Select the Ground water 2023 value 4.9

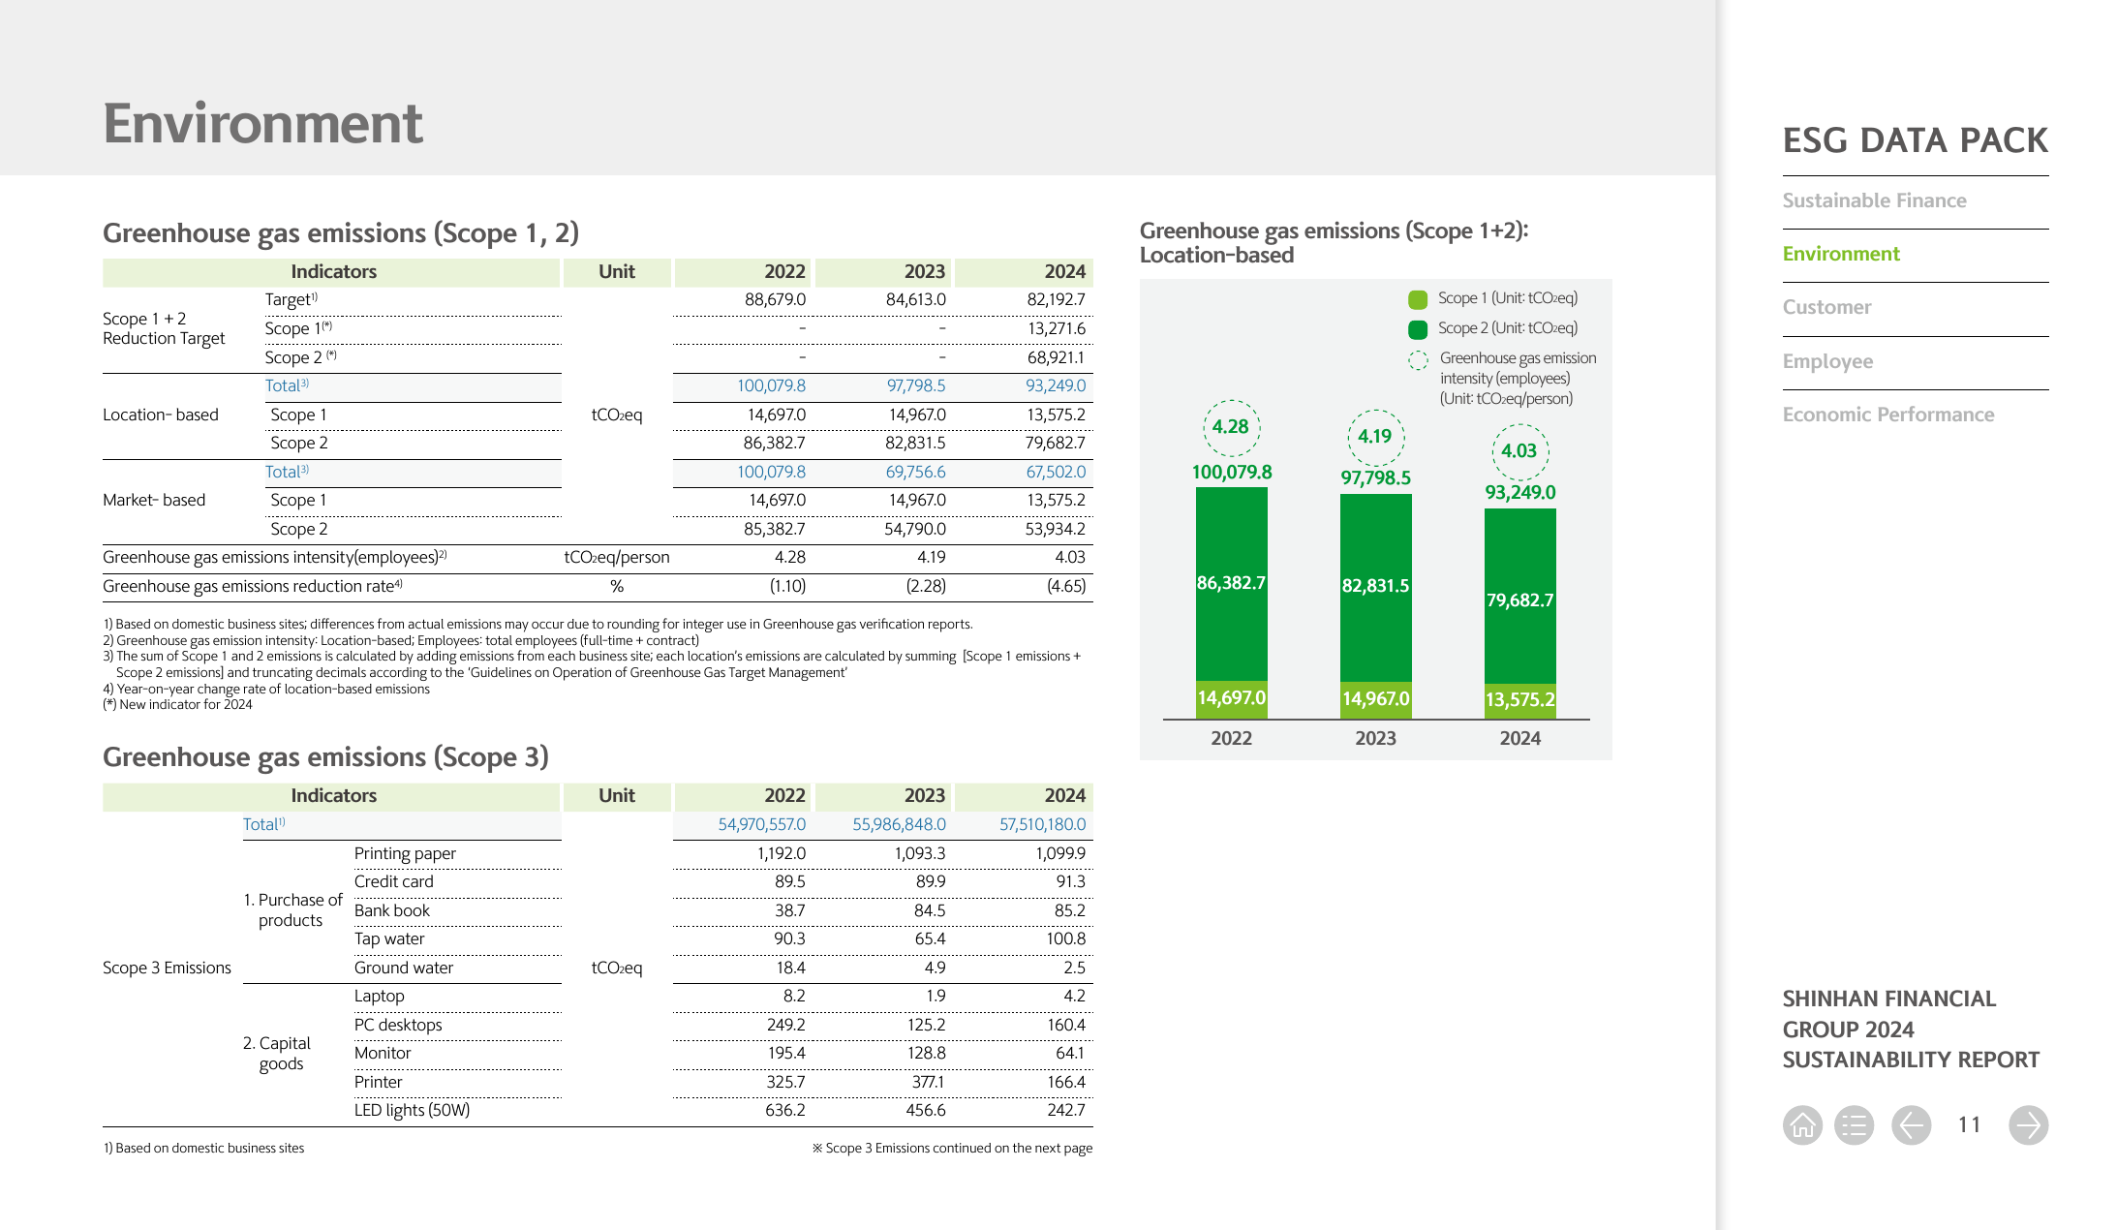[x=935, y=969]
